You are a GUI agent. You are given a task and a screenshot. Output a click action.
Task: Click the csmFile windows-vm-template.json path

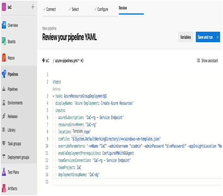[x=116, y=139]
